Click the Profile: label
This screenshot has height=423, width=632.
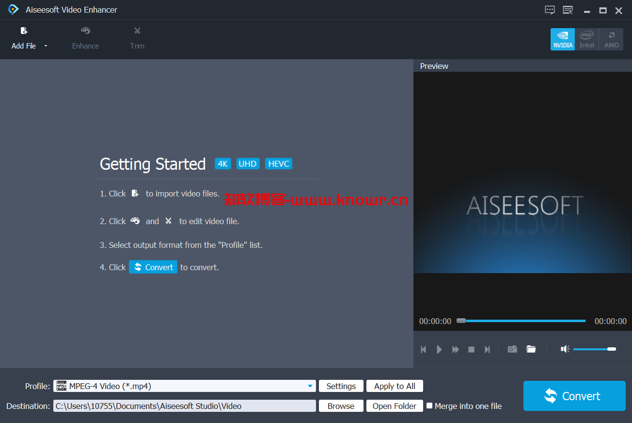click(37, 386)
